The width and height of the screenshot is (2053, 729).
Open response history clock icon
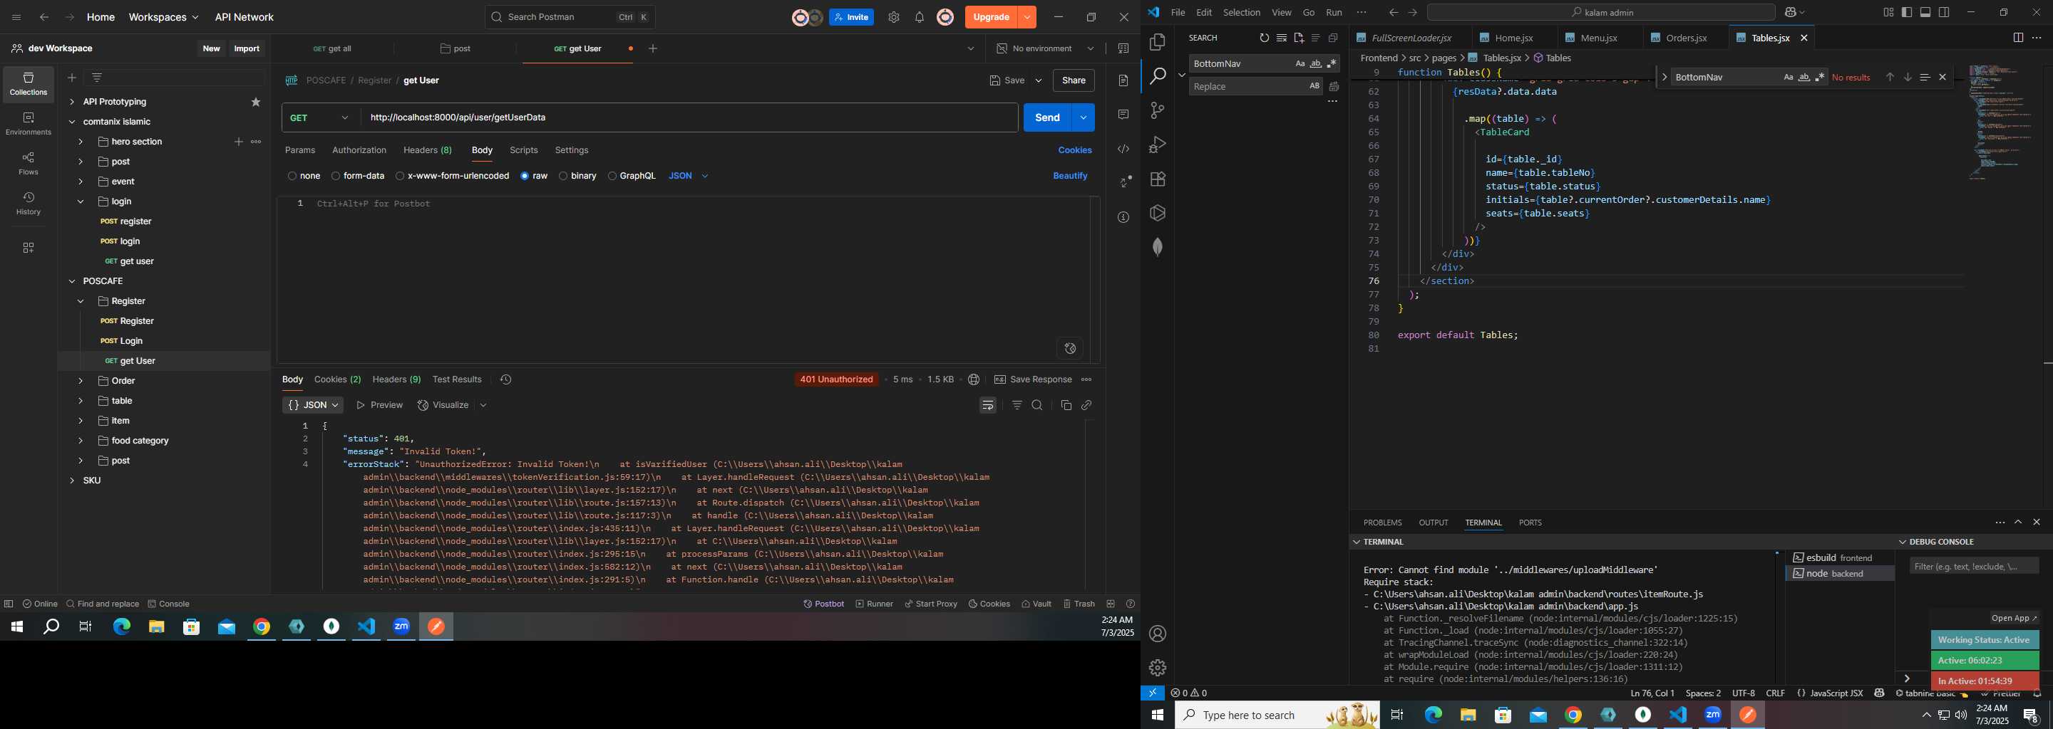click(505, 379)
